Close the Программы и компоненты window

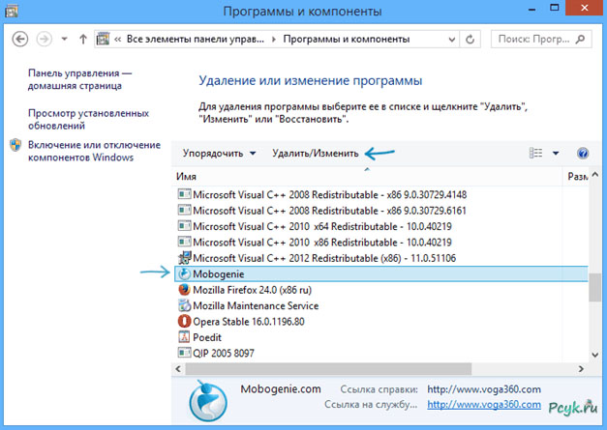(x=586, y=8)
